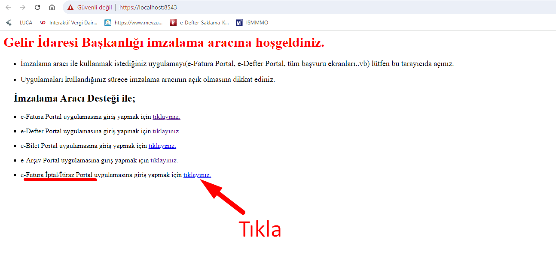Click the red 'Tıkla' annotation text

(260, 229)
